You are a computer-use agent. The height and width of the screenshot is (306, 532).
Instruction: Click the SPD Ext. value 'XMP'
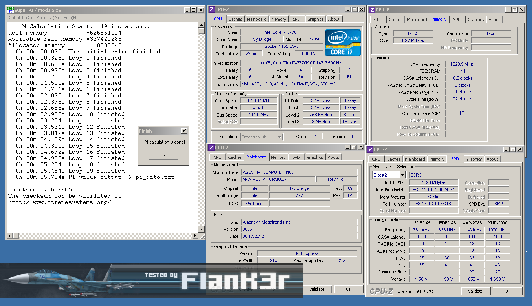point(499,204)
